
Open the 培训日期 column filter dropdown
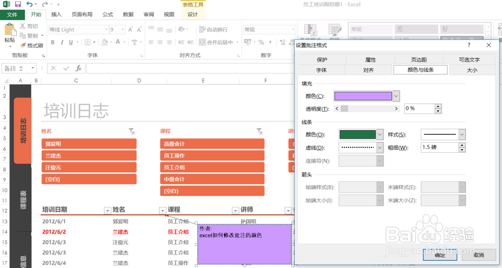(107, 210)
